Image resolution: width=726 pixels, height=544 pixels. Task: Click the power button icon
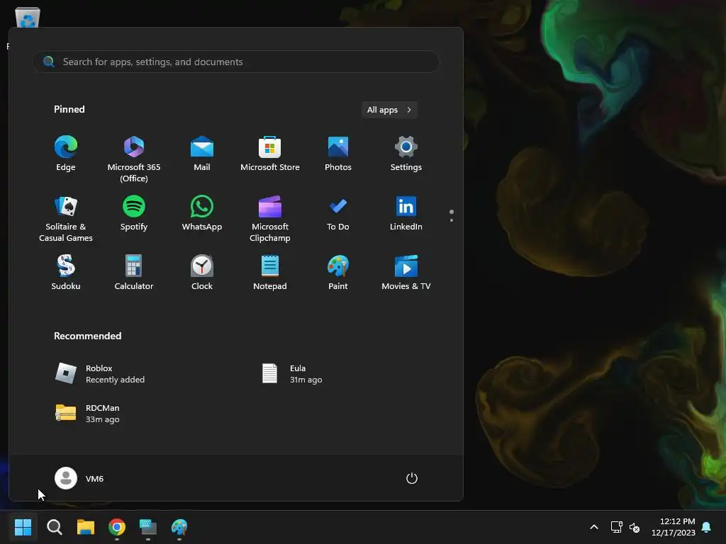pos(412,478)
